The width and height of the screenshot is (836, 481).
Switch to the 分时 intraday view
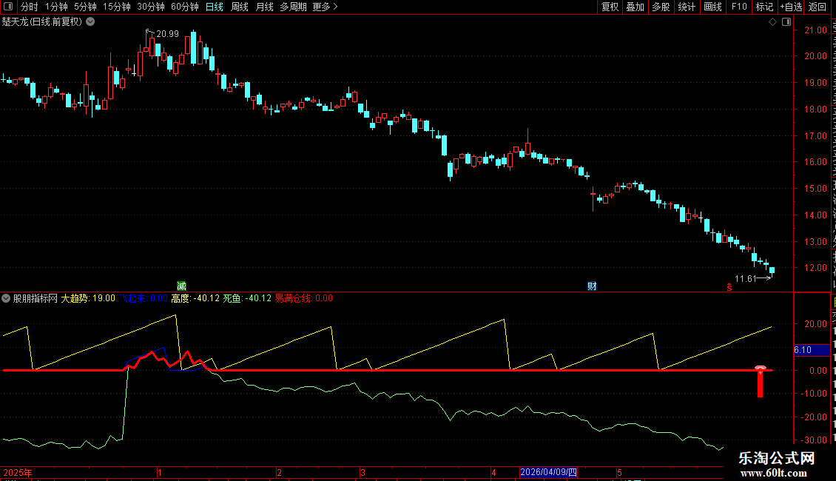coord(29,7)
